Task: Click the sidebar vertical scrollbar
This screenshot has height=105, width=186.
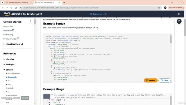Action: click(35, 22)
